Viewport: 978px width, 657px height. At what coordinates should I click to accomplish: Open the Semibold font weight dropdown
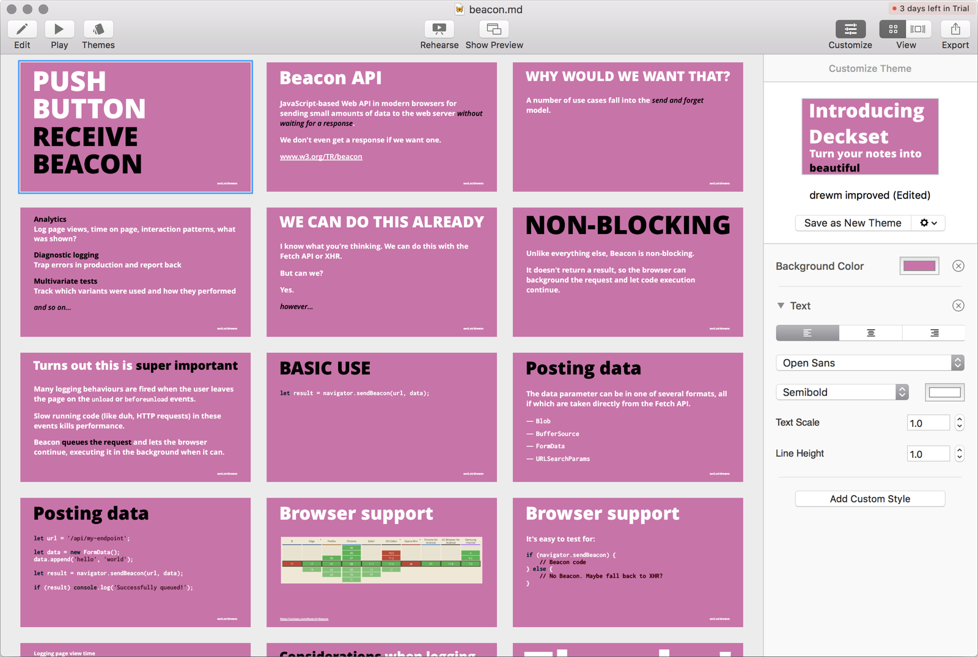[842, 392]
